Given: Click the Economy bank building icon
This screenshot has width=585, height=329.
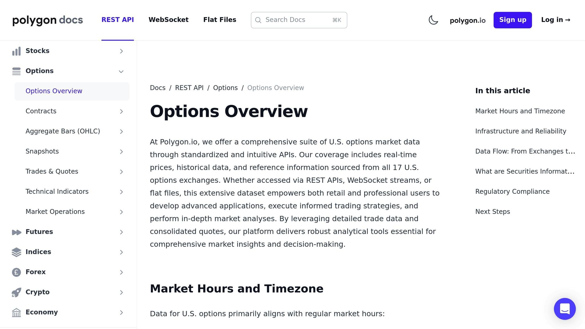Looking at the screenshot, I should click(16, 312).
